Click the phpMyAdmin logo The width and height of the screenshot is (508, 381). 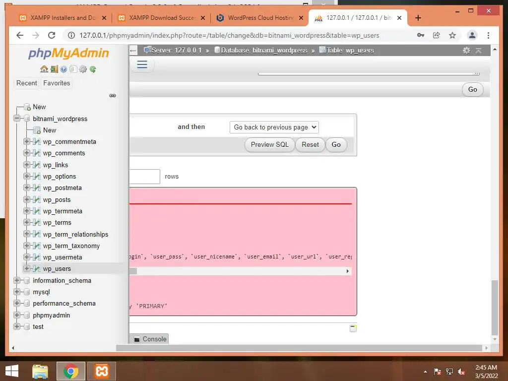tap(68, 53)
